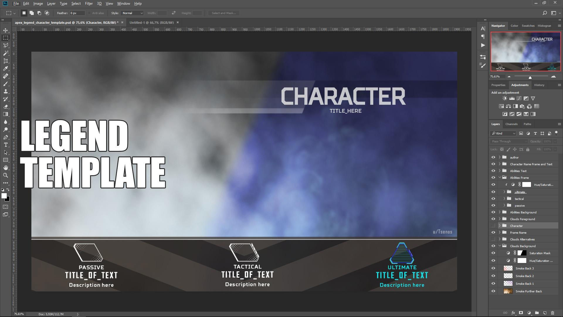Open the Pass Through blend mode dropdown
Screen dimensions: 563x317
(509, 141)
